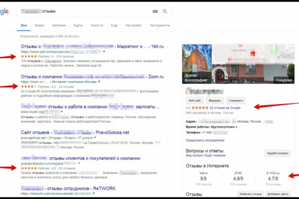Expand dropdown arrow next to Интернет компании Москвы
The width and height of the screenshot is (299, 199).
[99, 82]
